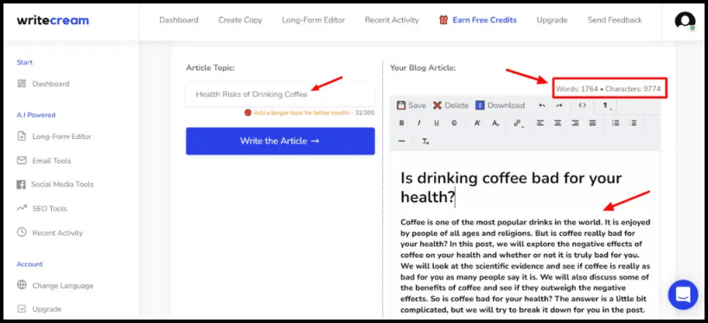Viewport: 708px width, 323px height.
Task: Insert a bulleted list
Action: (615, 123)
